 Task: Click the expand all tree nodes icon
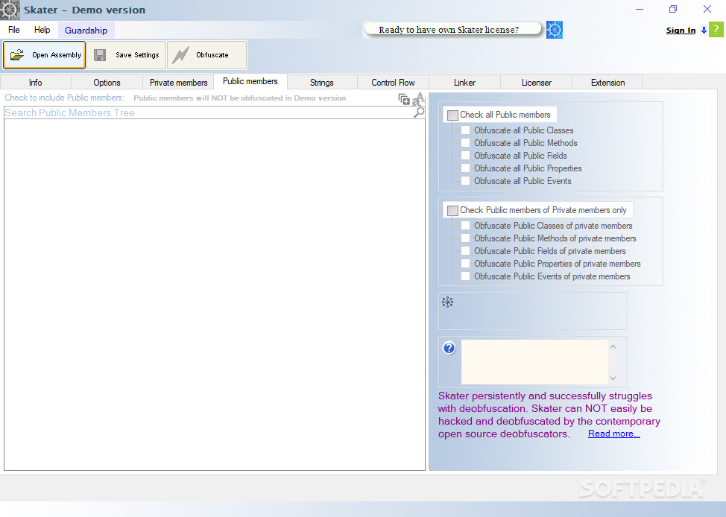[404, 99]
